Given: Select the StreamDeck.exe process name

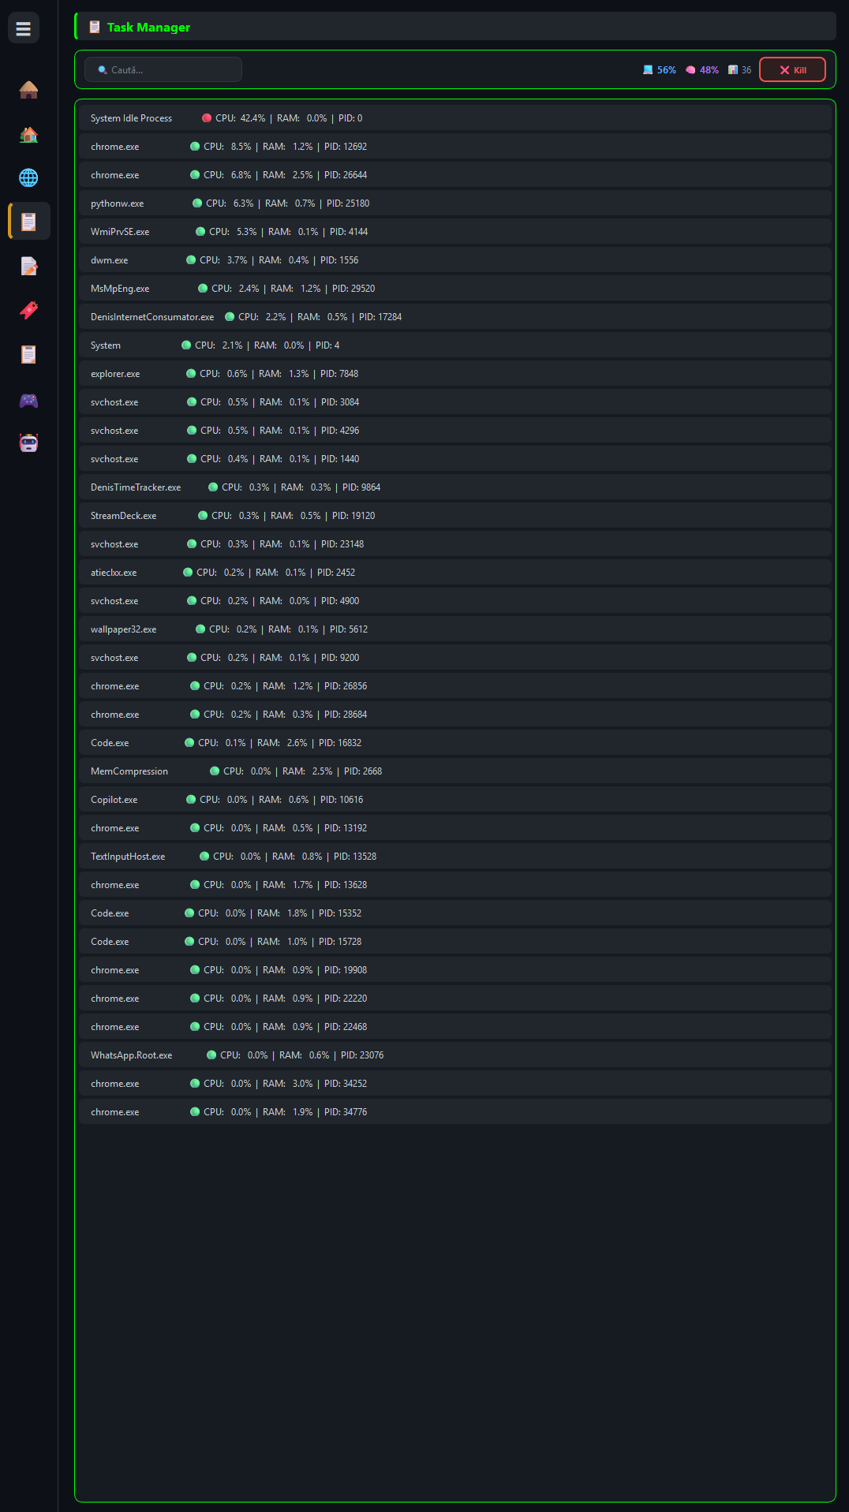Looking at the screenshot, I should (124, 516).
